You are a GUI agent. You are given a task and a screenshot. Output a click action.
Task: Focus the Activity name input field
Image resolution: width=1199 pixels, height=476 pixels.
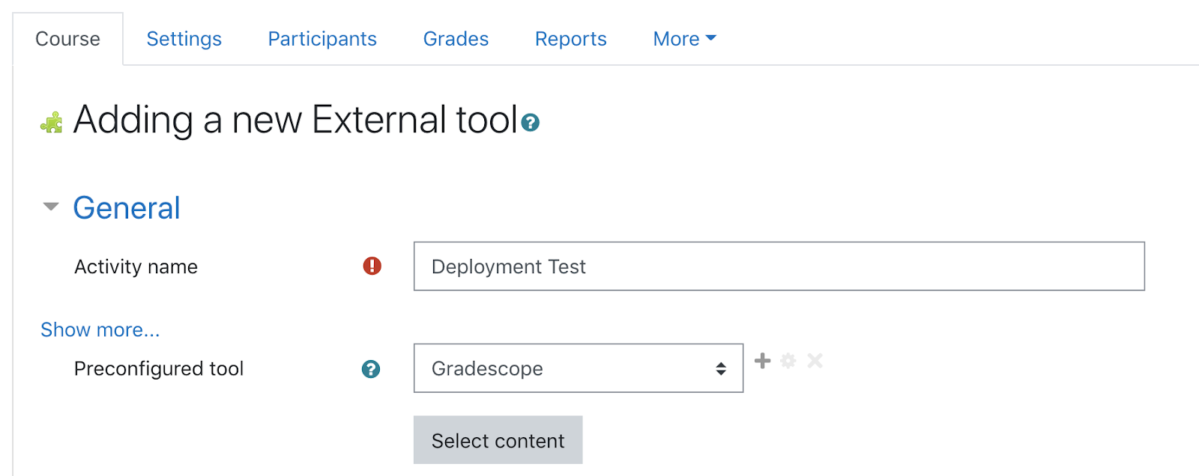tap(779, 266)
